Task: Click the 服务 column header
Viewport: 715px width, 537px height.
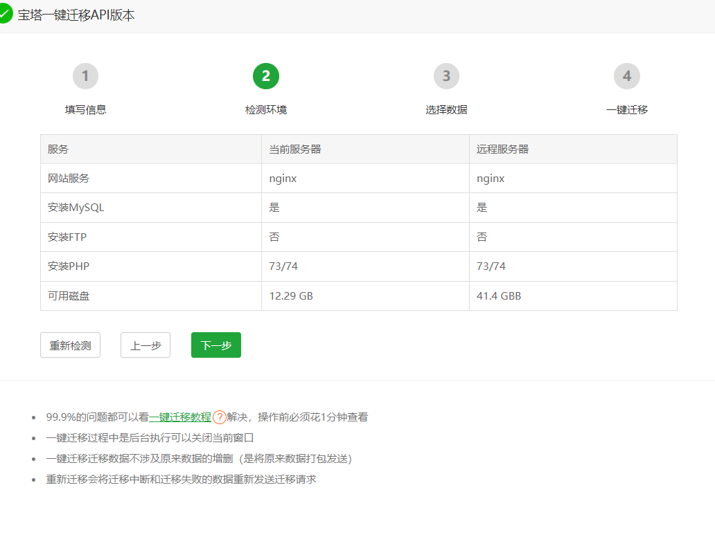Action: 58,149
